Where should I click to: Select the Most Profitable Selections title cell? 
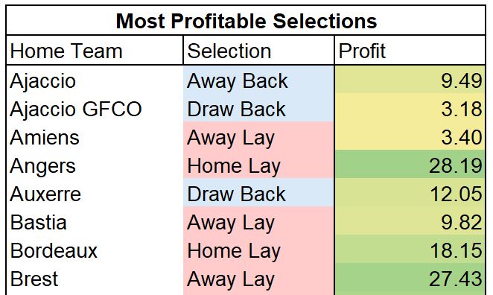pos(246,20)
